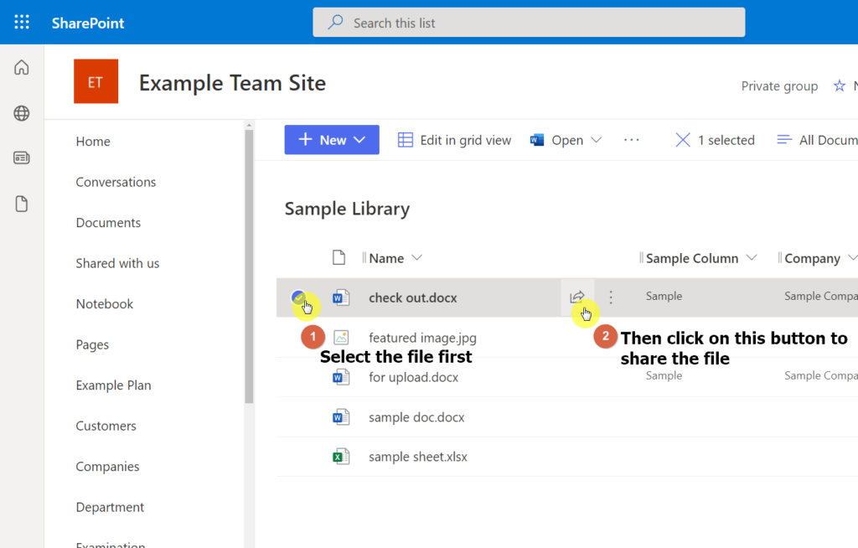Open more actions for check out.docx
Viewport: 858px width, 548px height.
(x=611, y=297)
